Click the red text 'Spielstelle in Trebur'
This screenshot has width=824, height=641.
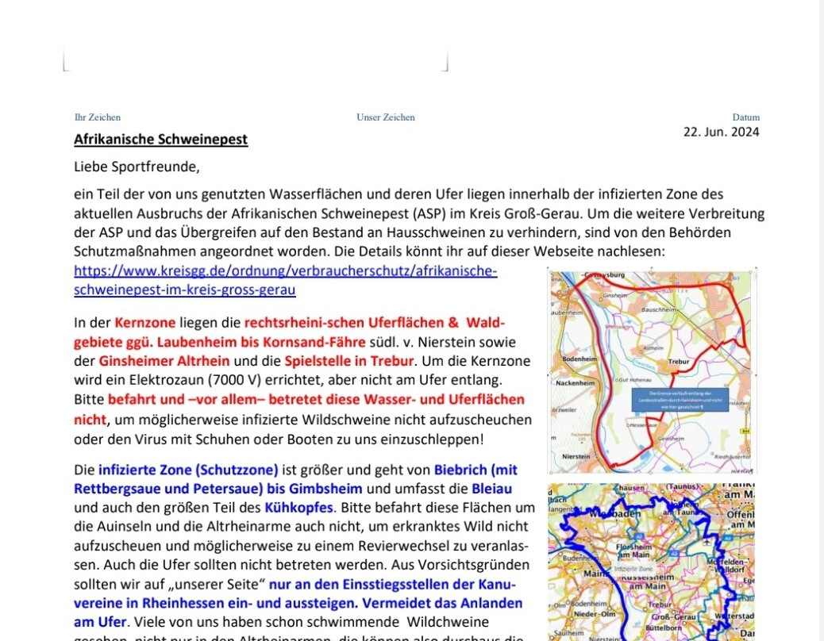pyautogui.click(x=349, y=361)
